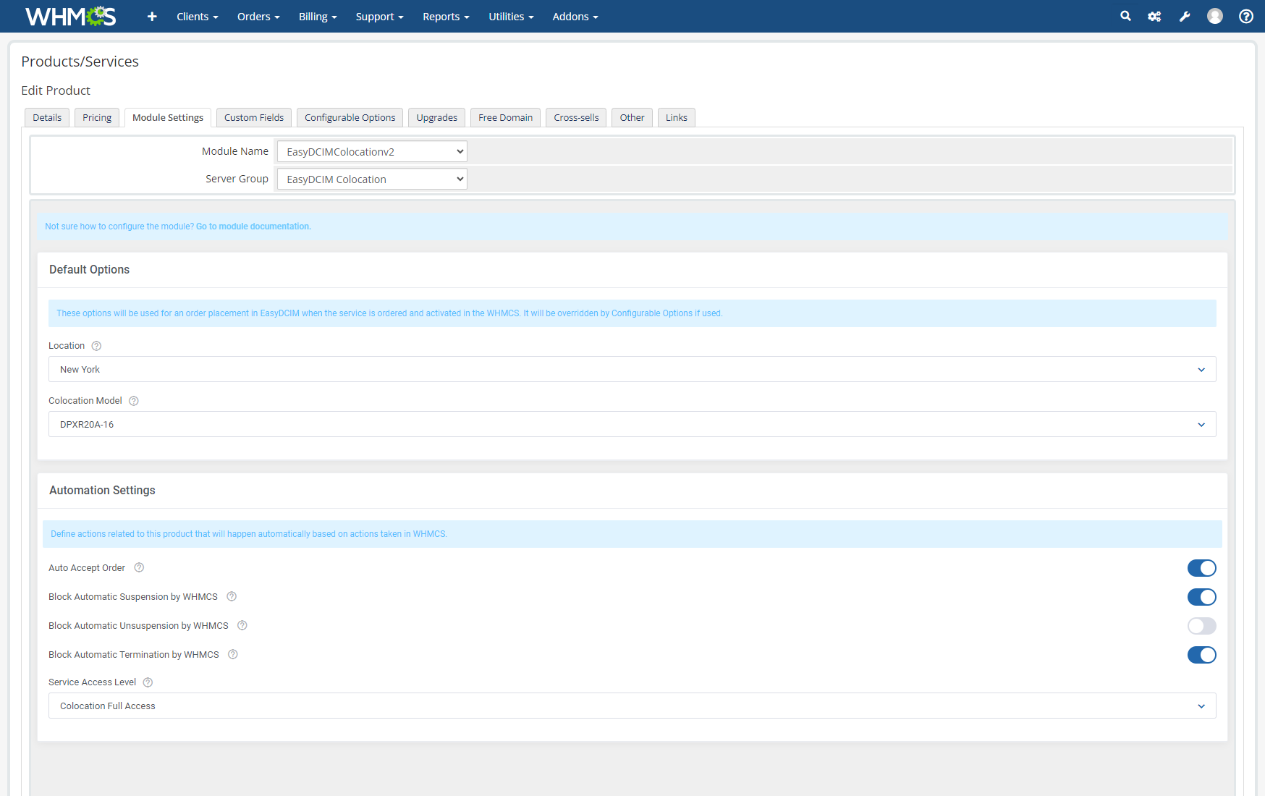Open the Location dropdown showing New York
Screen dimensions: 1265x796
632,369
